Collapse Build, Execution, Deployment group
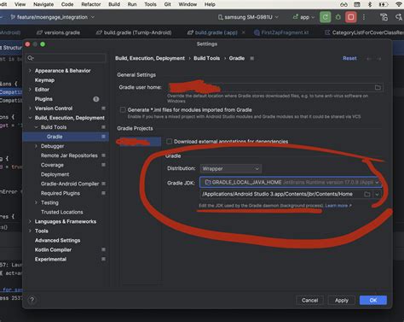This screenshot has height=322, width=404. point(30,118)
